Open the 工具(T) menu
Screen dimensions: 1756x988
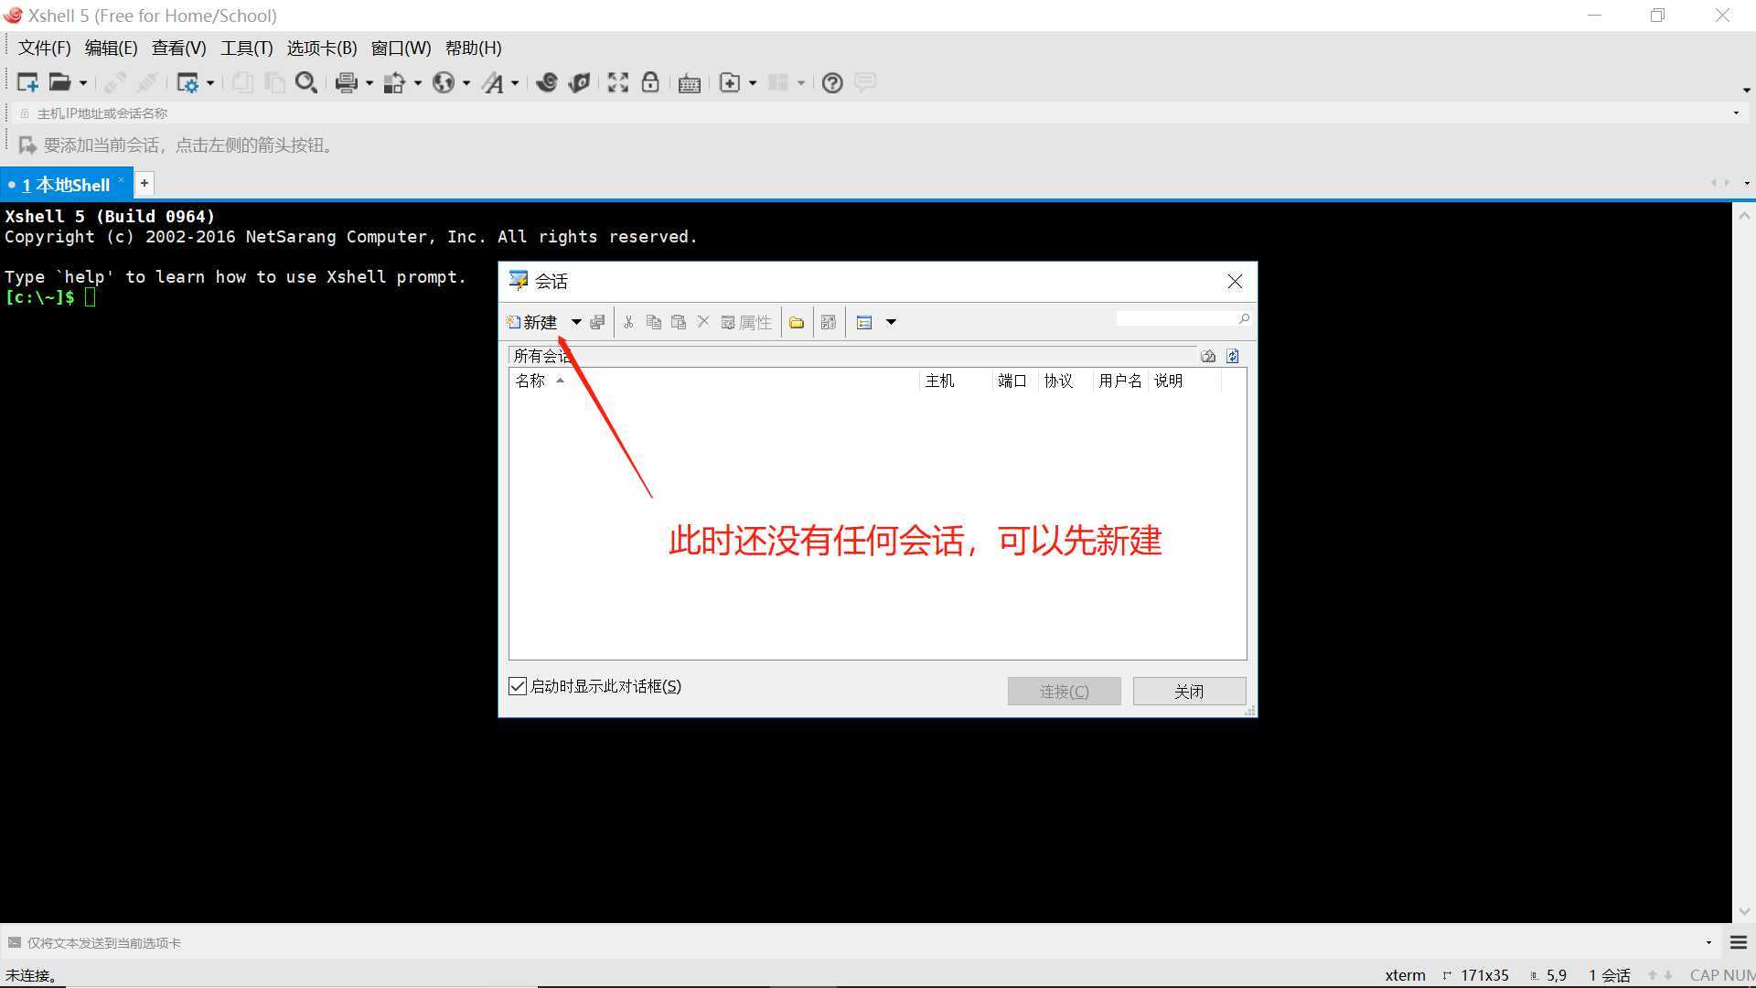(246, 48)
